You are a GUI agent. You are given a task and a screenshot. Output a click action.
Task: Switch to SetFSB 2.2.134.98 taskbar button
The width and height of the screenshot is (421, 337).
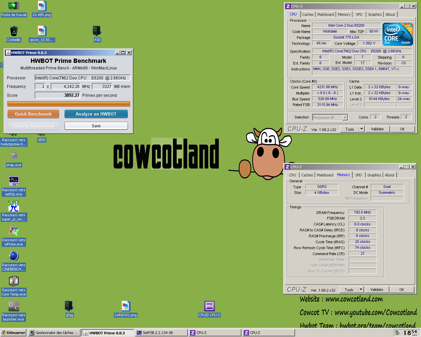click(161, 333)
